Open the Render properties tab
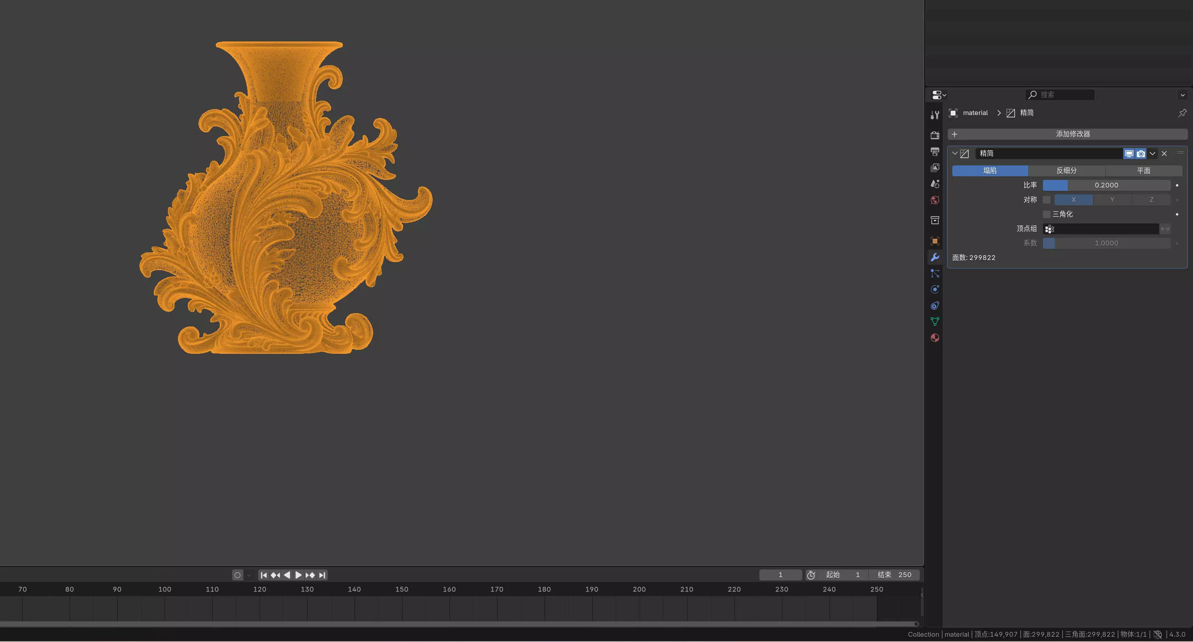This screenshot has height=642, width=1193. point(935,135)
